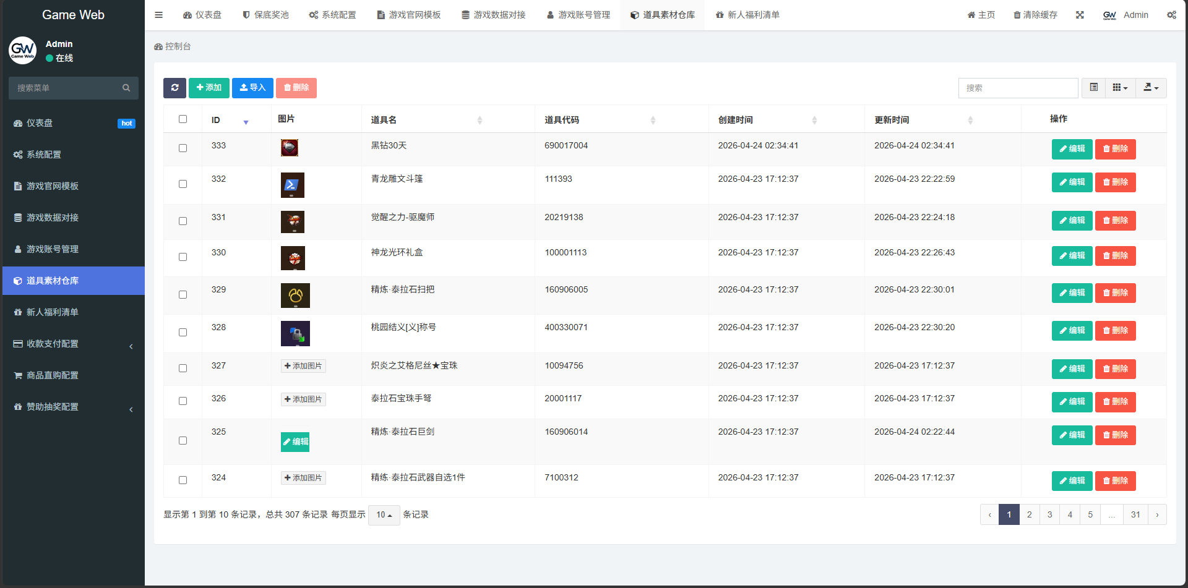Tick the checkbox for row ID 333
This screenshot has height=588, width=1188.
183,148
